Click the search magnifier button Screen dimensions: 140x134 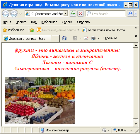130,13
